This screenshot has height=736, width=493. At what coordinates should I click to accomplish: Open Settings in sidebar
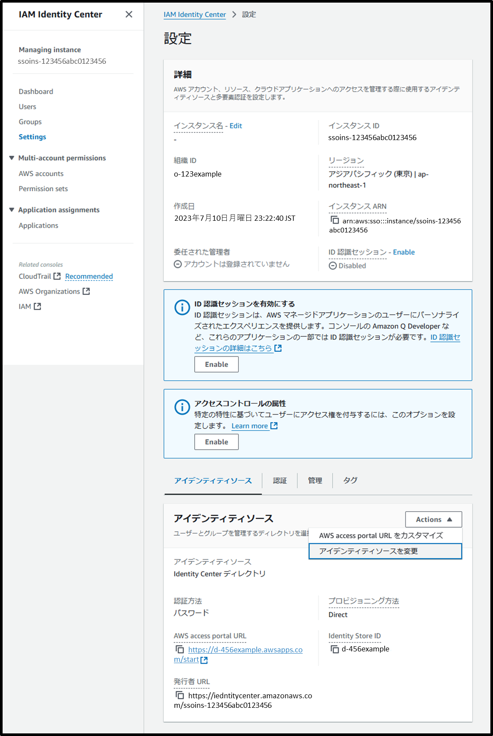point(33,137)
